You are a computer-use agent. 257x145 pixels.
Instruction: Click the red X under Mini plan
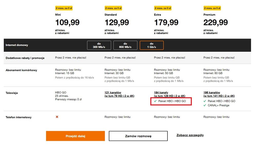57,117
